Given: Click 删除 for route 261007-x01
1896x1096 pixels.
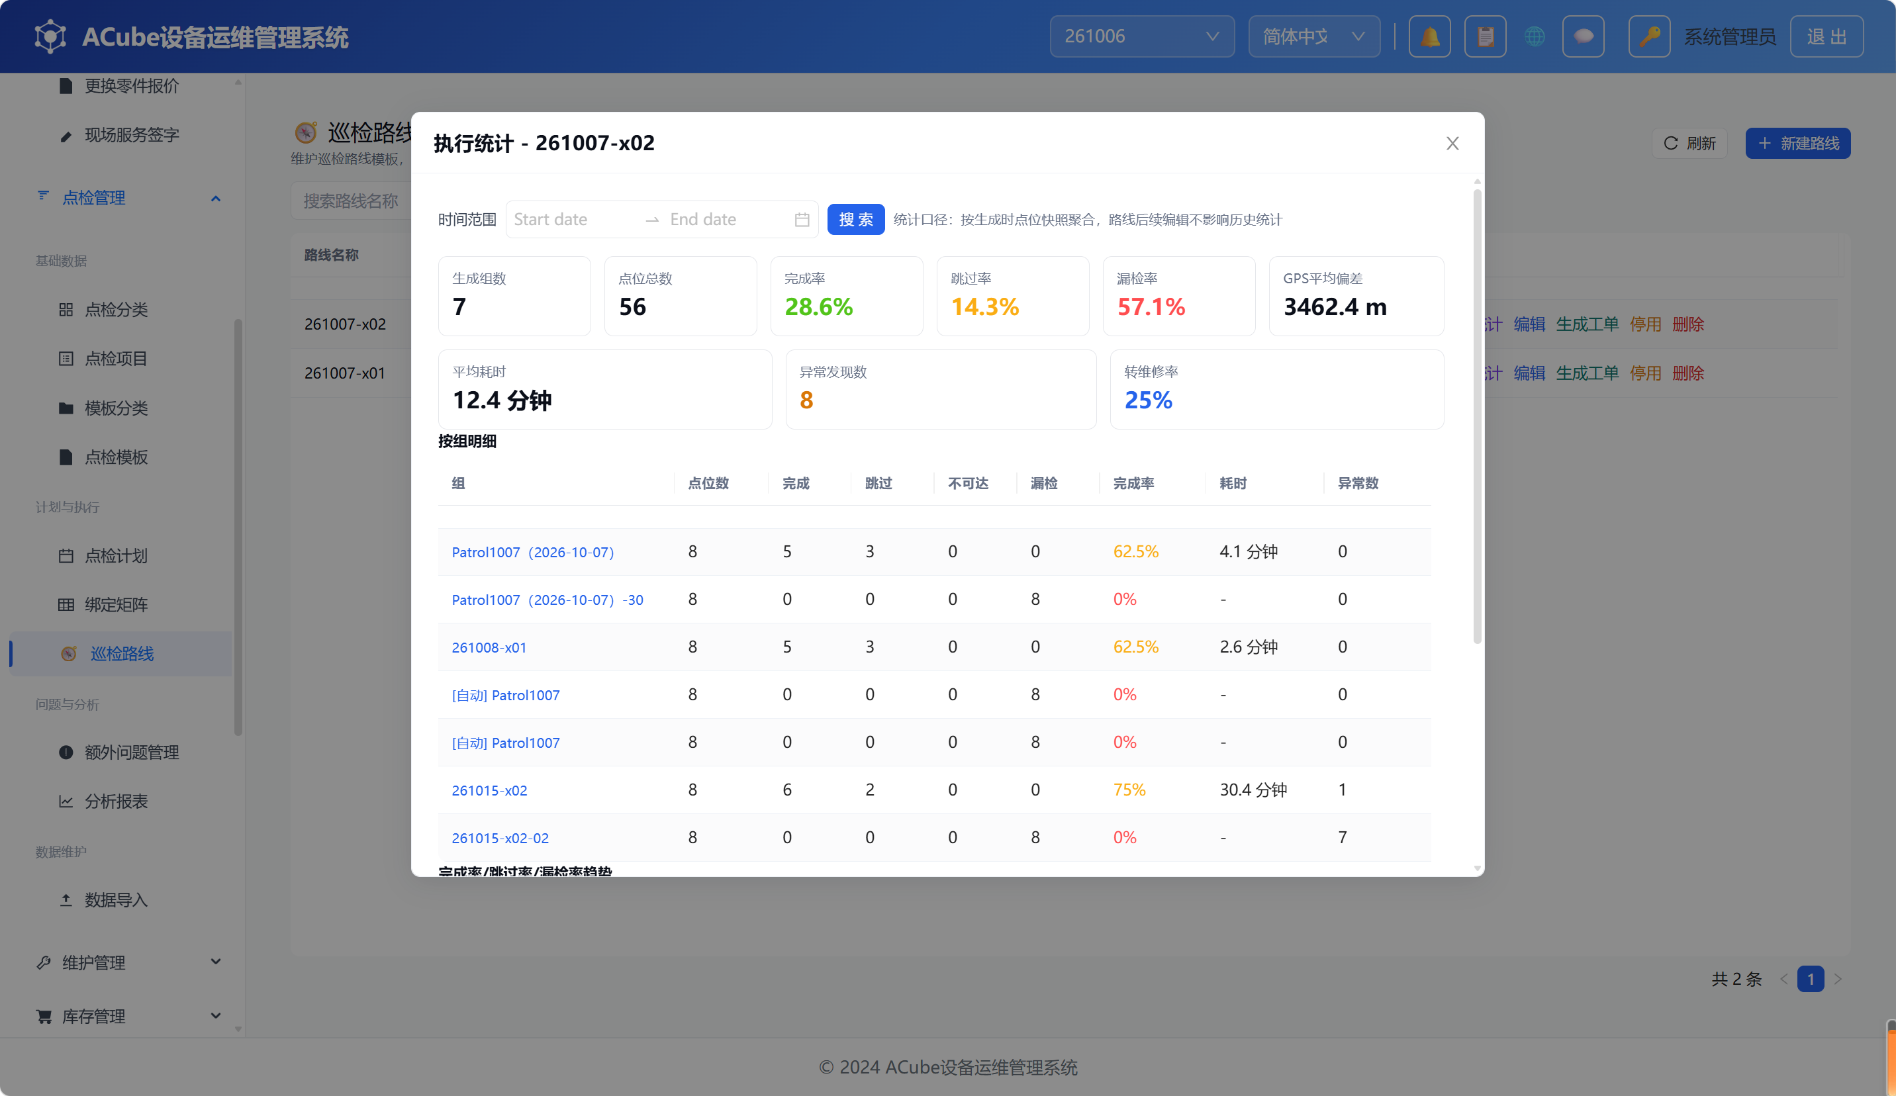Looking at the screenshot, I should click(1687, 373).
